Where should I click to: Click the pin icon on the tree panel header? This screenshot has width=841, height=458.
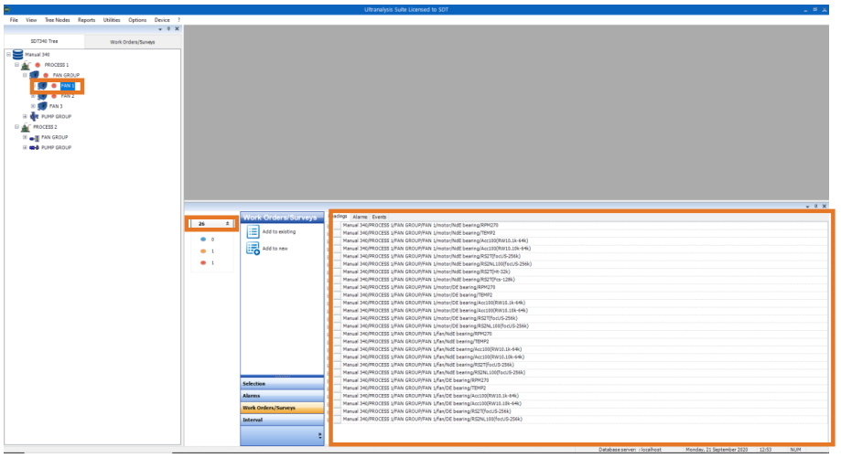point(168,28)
